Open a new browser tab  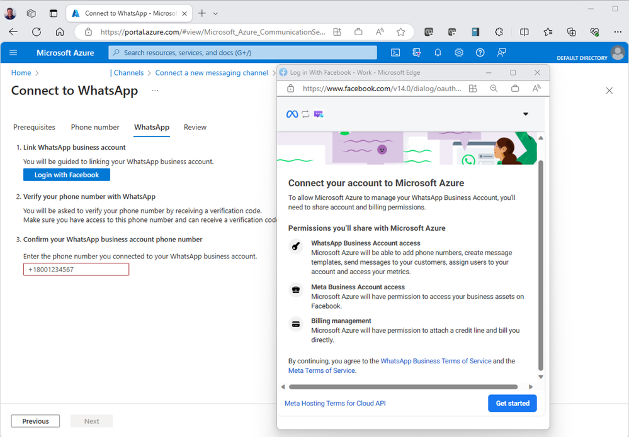tap(202, 13)
